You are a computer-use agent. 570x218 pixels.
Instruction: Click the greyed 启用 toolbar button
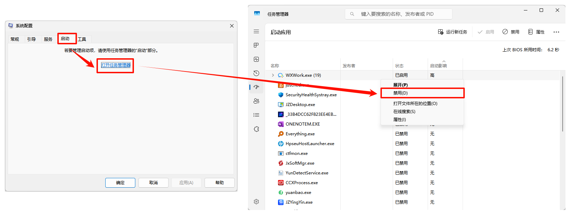[486, 32]
